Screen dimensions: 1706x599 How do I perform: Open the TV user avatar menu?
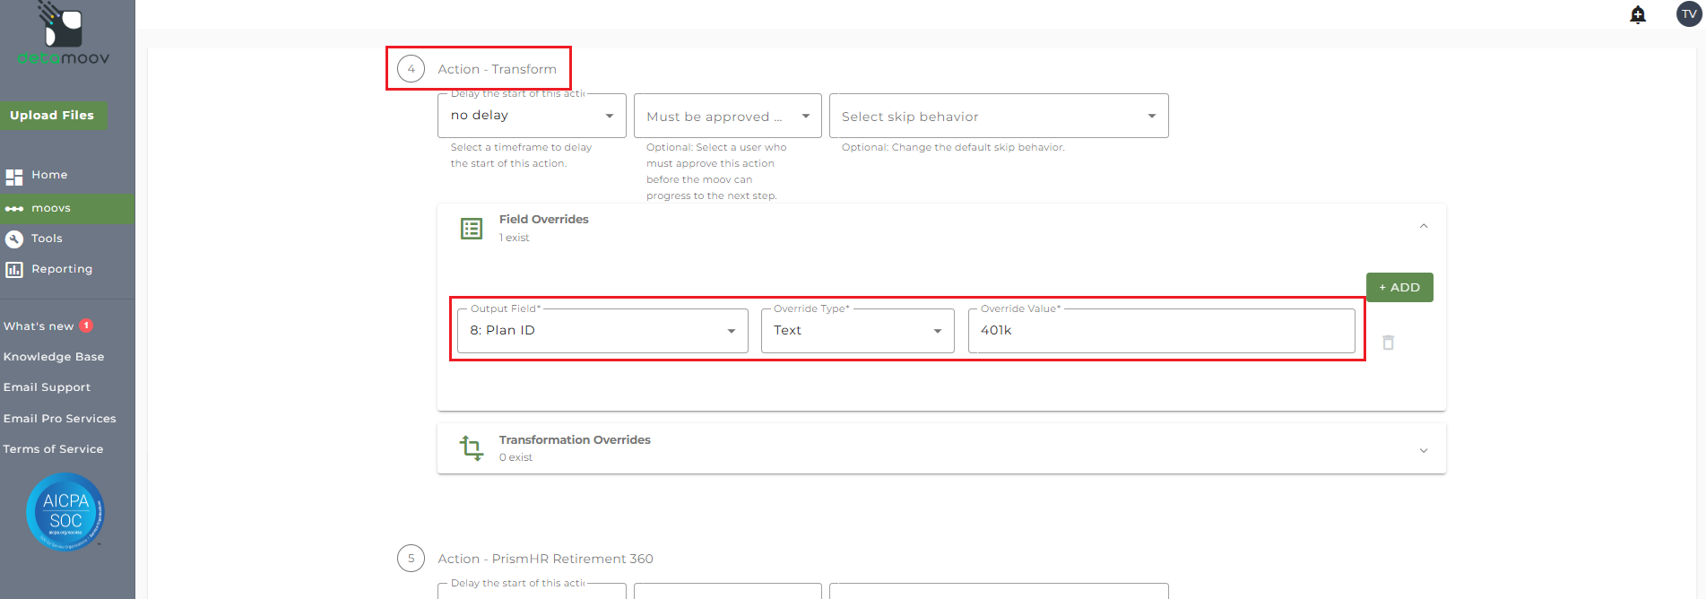tap(1689, 14)
